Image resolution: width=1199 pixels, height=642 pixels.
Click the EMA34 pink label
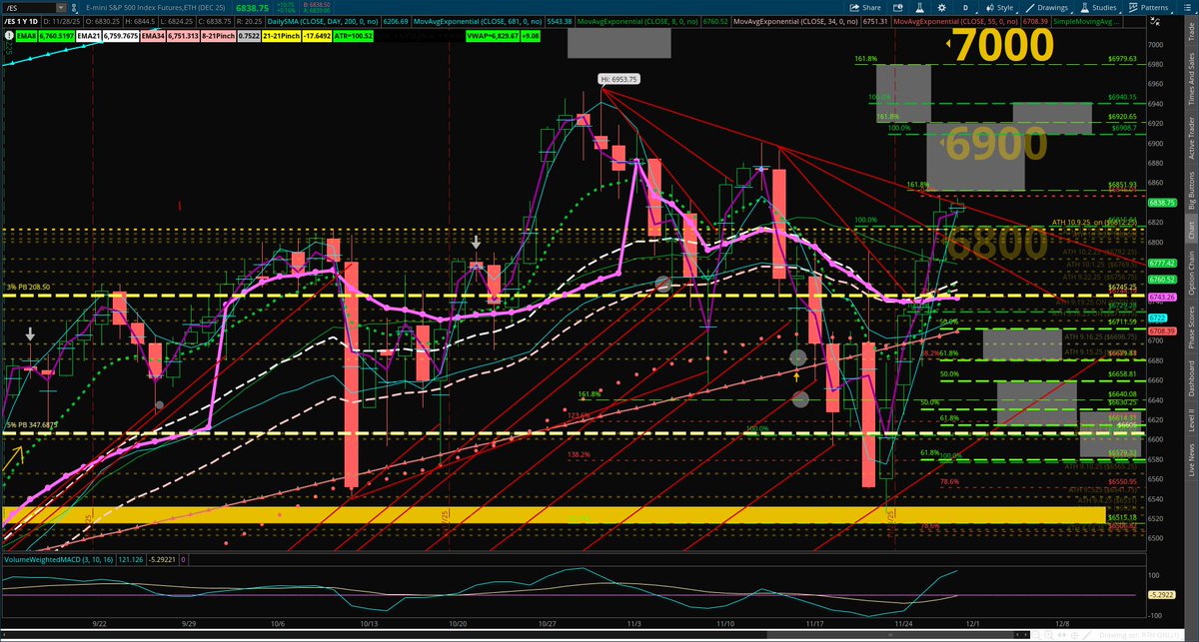pyautogui.click(x=153, y=35)
